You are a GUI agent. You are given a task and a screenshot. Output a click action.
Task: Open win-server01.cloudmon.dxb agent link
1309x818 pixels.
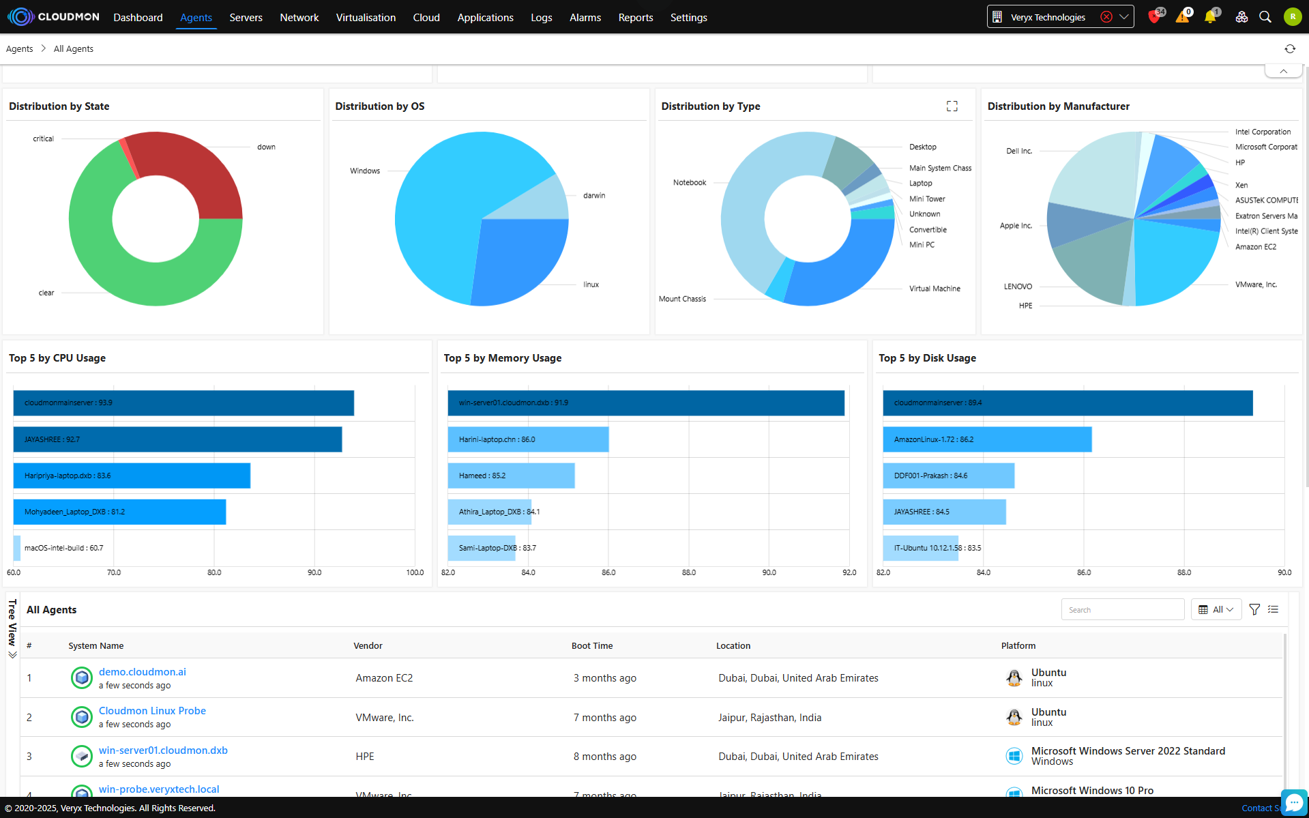pos(163,750)
